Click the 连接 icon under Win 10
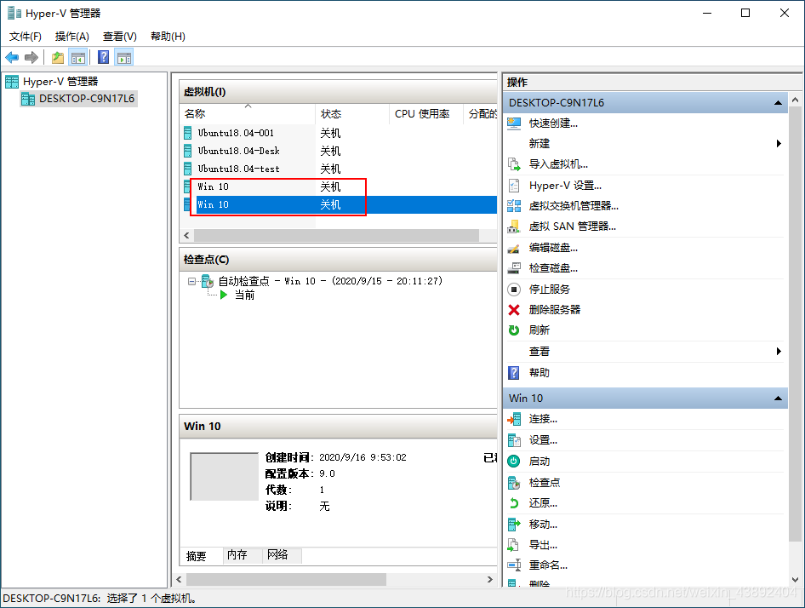This screenshot has width=805, height=608. 514,419
